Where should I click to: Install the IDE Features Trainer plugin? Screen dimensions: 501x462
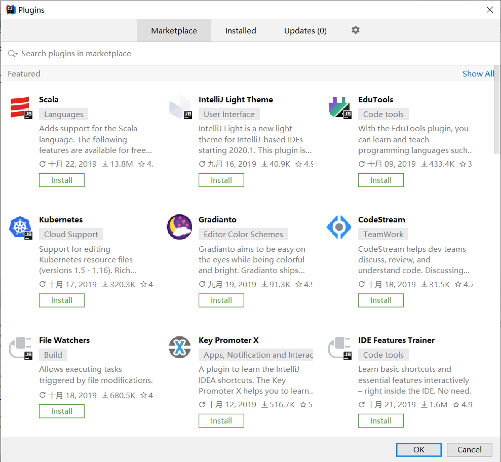pyautogui.click(x=380, y=421)
